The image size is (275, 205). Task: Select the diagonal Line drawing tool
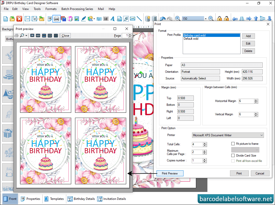(x=139, y=18)
